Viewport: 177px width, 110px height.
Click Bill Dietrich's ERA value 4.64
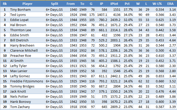pyautogui.click(x=171, y=40)
